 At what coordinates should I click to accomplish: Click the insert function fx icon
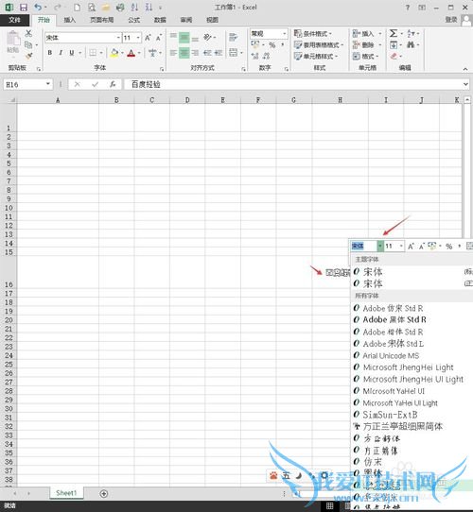click(x=113, y=85)
